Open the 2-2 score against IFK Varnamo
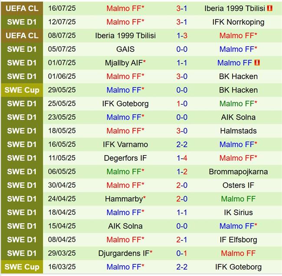282x276 pixels. pos(182,144)
